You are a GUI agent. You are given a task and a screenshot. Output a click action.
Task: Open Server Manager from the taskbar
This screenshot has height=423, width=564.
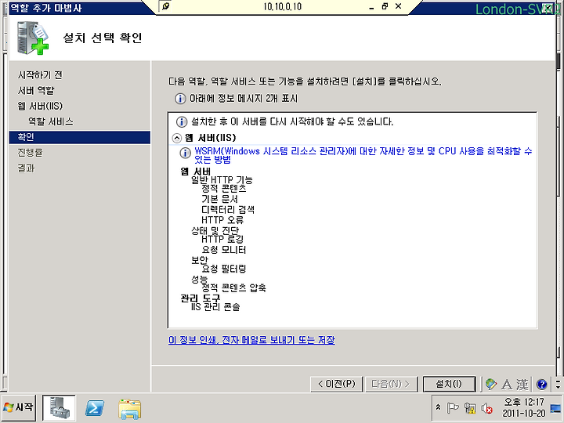coord(59,407)
